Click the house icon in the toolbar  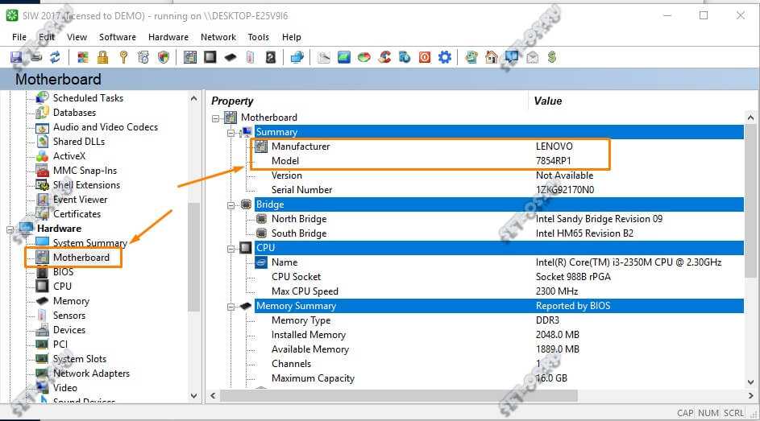tap(491, 57)
